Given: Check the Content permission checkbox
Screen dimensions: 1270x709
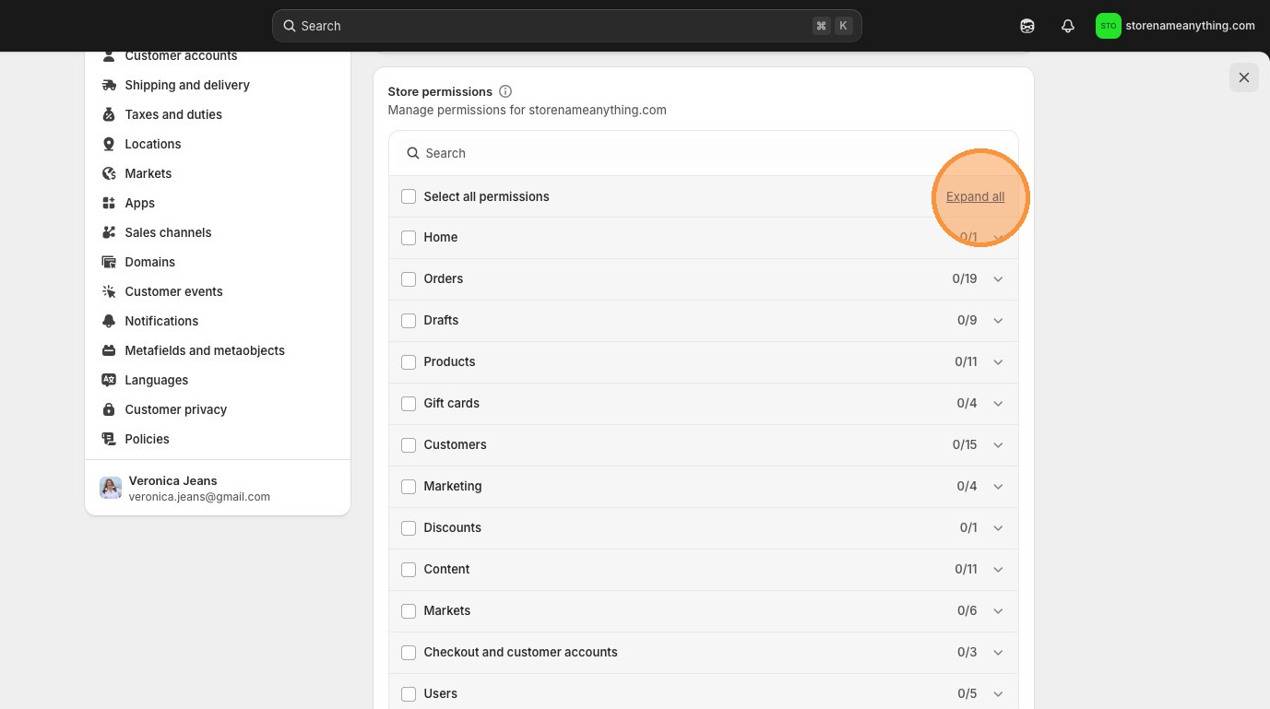Looking at the screenshot, I should [x=409, y=570].
